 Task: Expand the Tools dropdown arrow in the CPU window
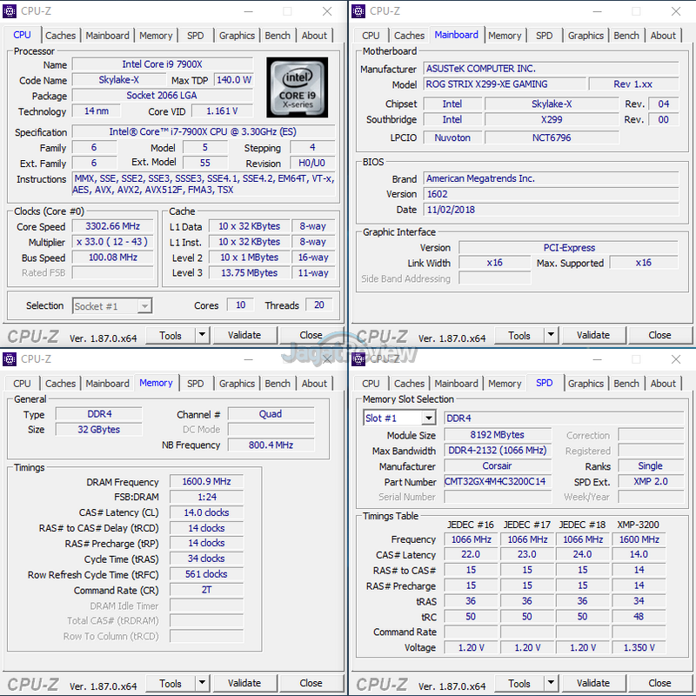pos(202,335)
